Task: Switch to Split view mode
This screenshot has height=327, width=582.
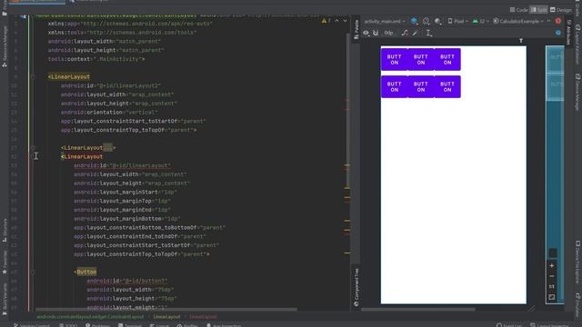Action: click(x=538, y=10)
